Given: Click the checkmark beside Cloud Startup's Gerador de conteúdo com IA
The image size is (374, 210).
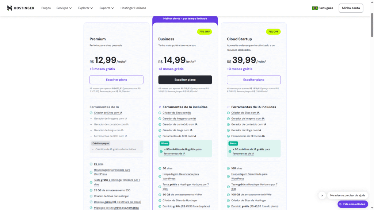Looking at the screenshot, I should tap(228, 125).
